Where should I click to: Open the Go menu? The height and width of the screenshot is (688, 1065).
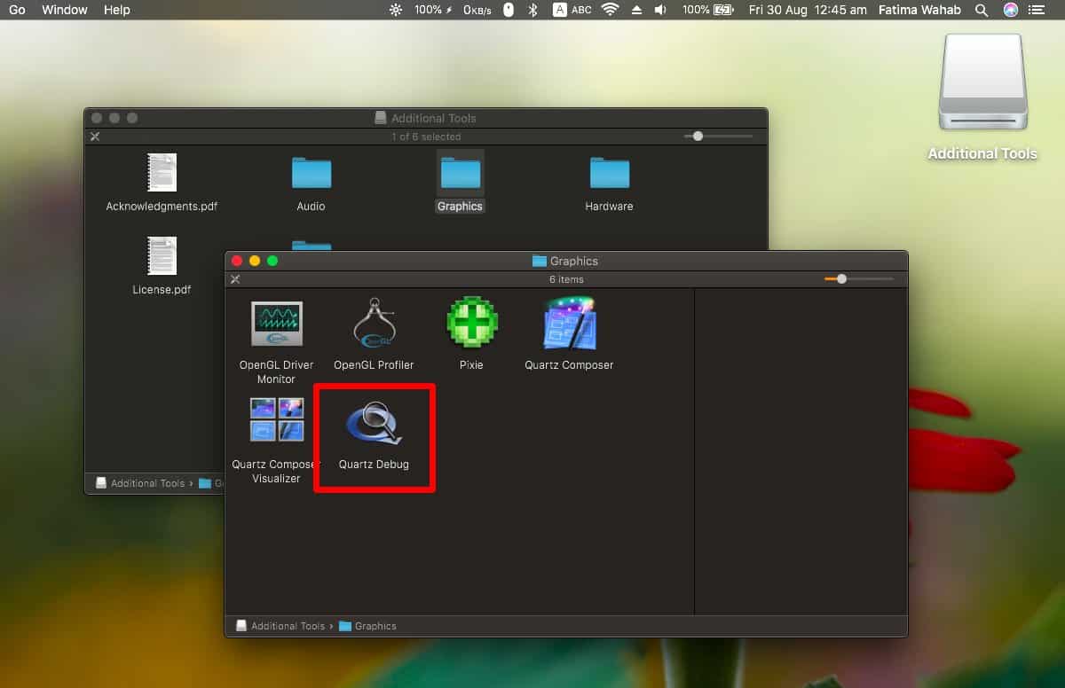[x=17, y=10]
